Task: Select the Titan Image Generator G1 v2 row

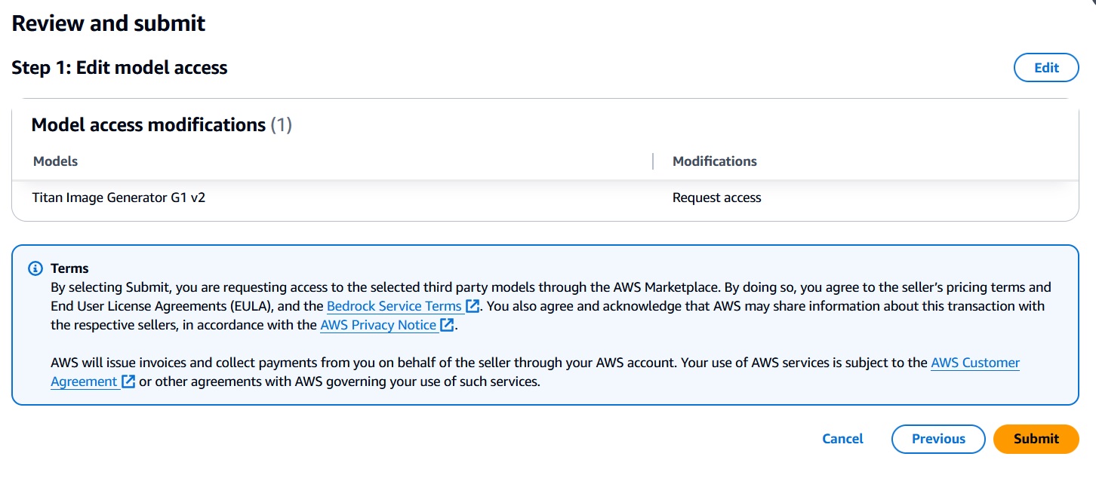Action: pos(119,198)
